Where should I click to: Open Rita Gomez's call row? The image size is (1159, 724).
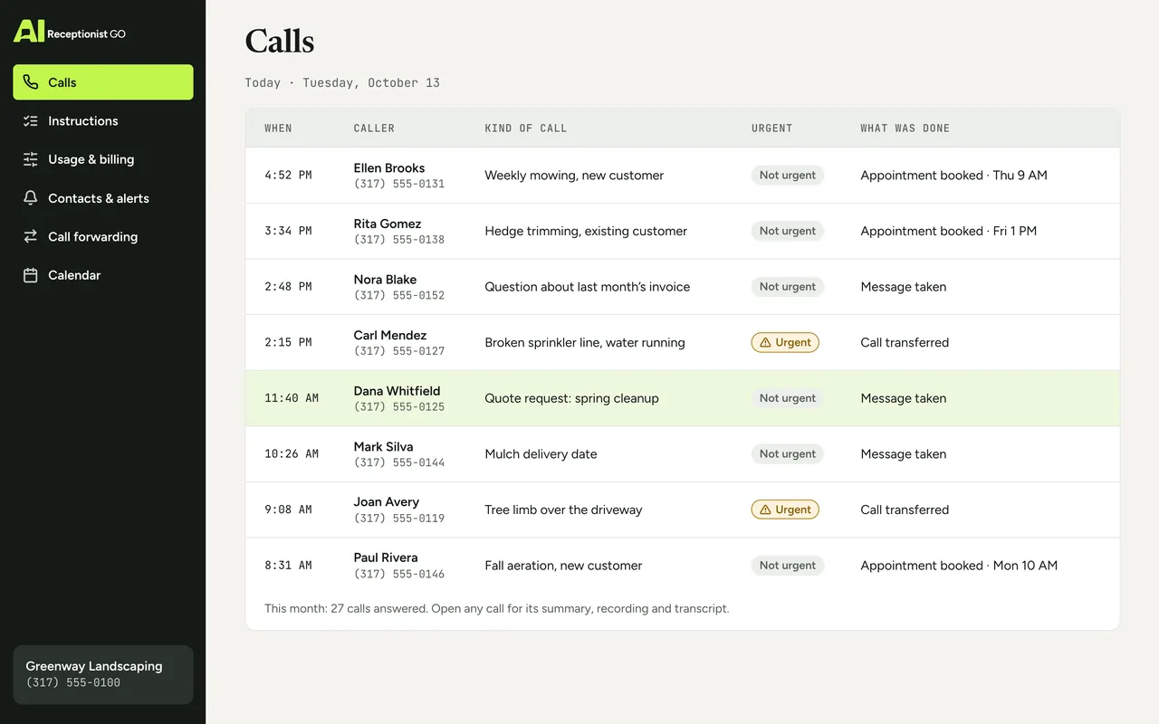(683, 231)
